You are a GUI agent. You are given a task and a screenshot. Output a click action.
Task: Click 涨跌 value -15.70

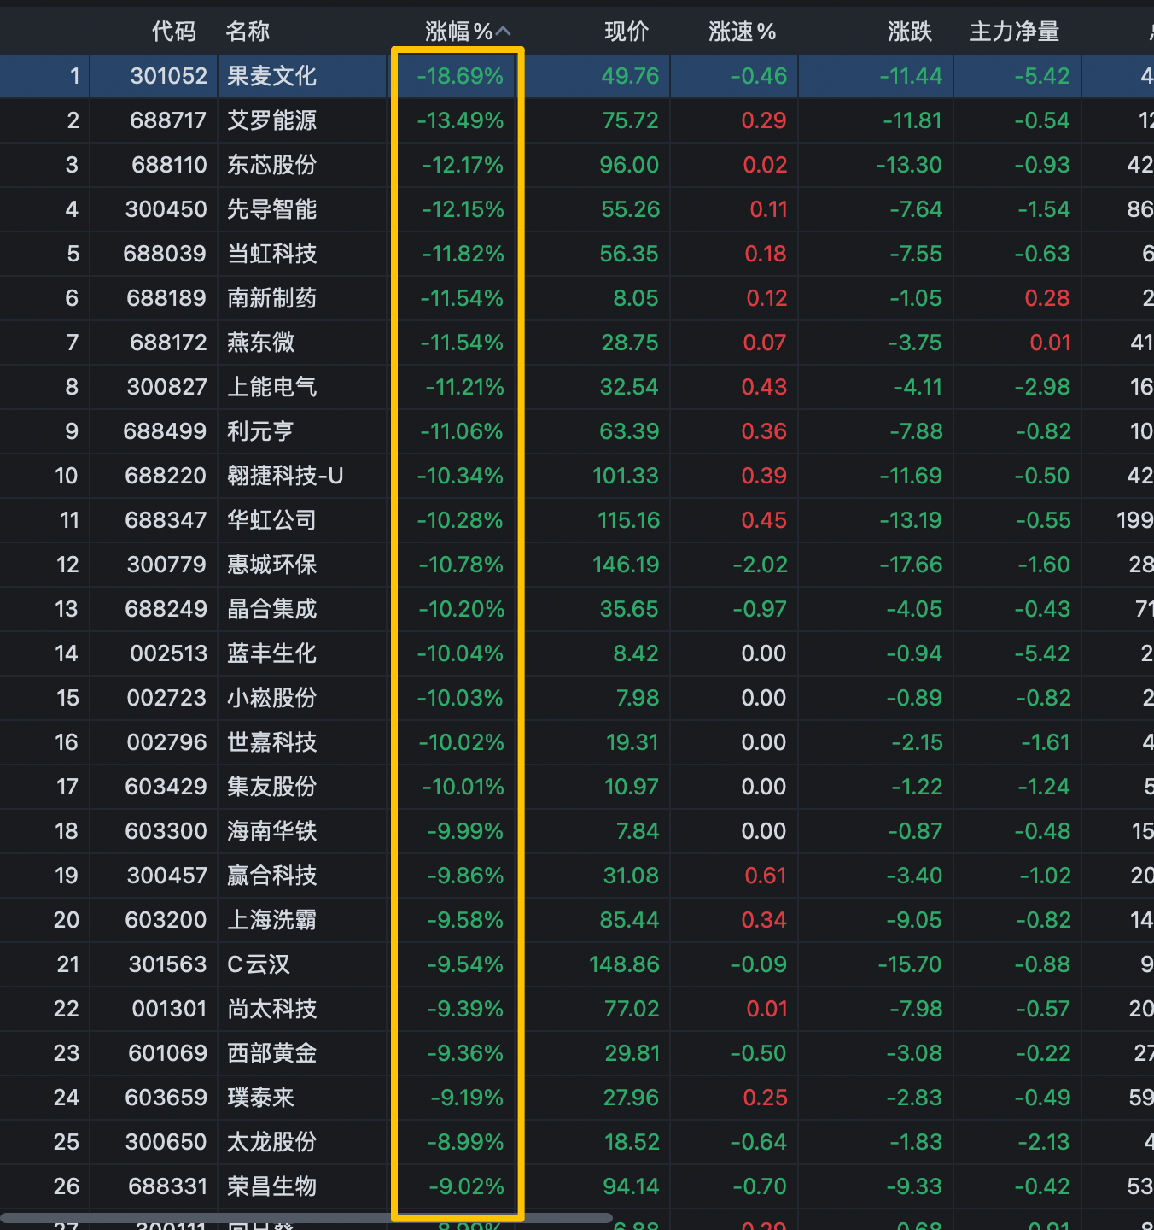[x=910, y=964]
